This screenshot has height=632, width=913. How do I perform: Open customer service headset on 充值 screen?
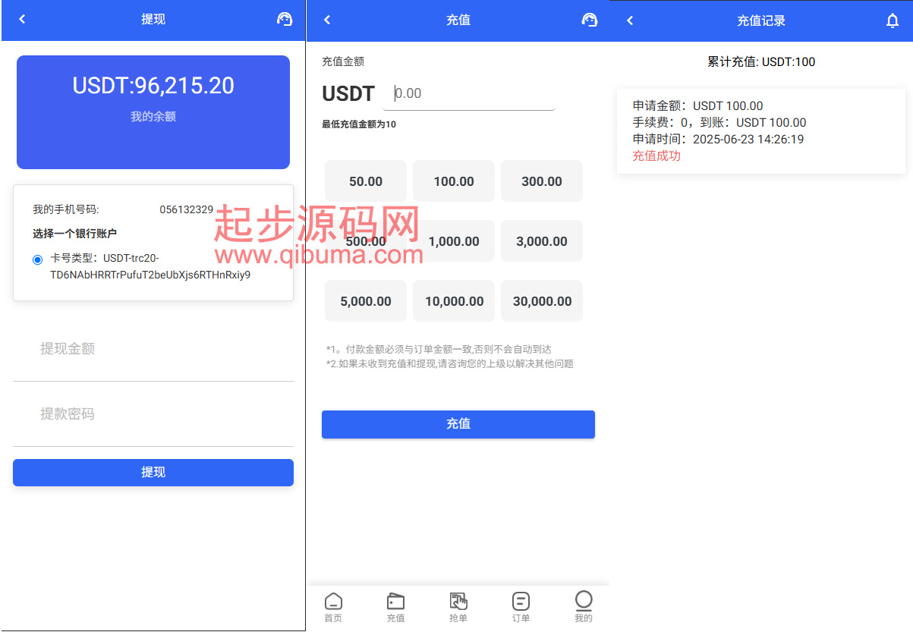click(x=590, y=20)
